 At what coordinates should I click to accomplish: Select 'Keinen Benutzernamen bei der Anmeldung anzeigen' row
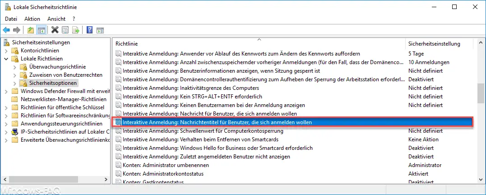(293, 105)
